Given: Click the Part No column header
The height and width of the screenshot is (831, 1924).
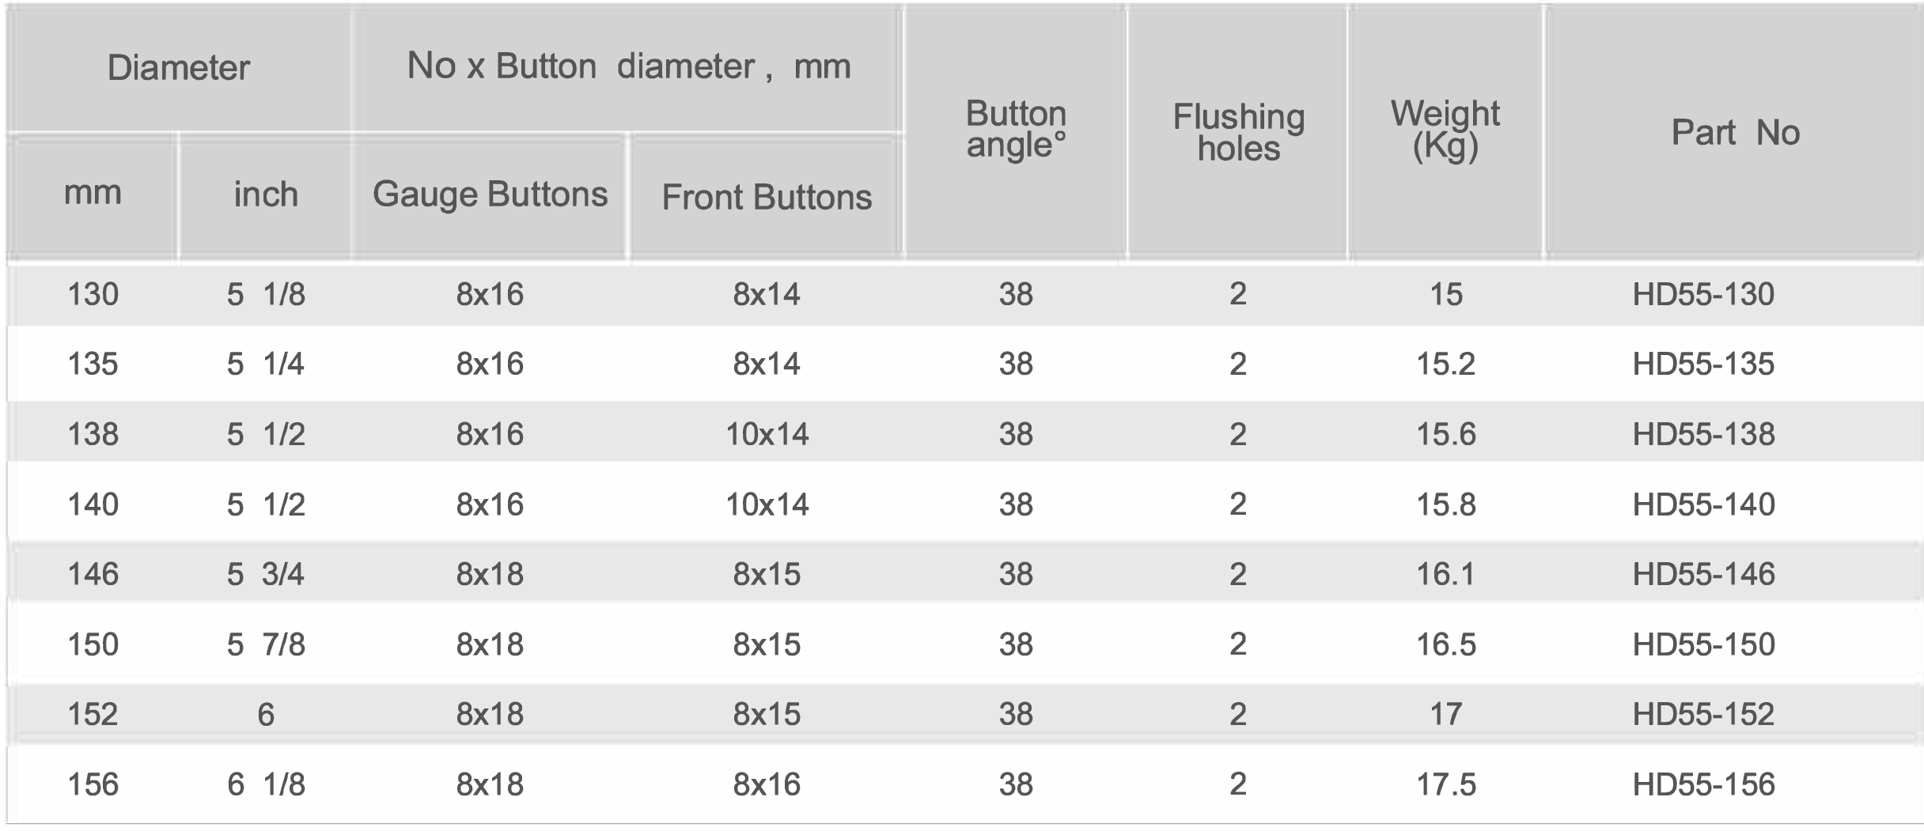Looking at the screenshot, I should [1735, 132].
